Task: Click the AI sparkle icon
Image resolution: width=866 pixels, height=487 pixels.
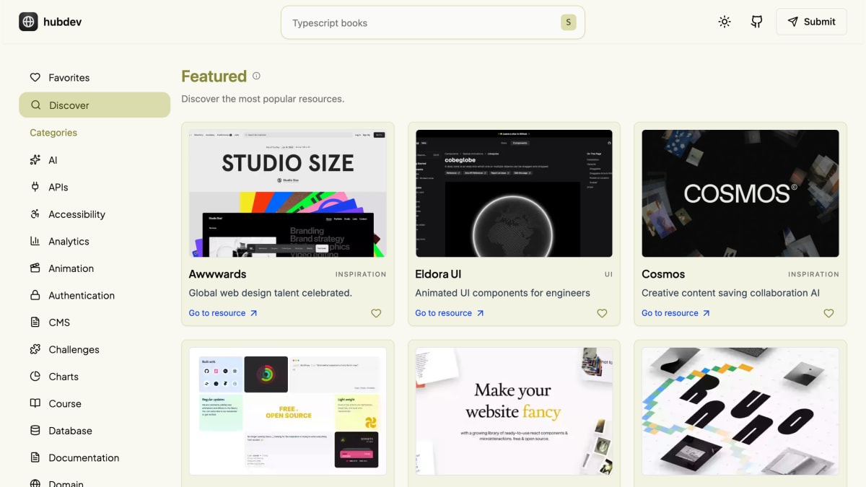Action: pos(35,160)
